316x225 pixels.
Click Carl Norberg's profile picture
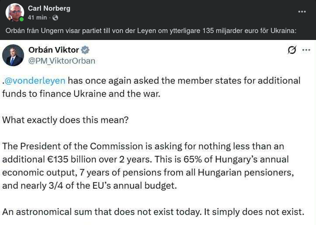(x=15, y=13)
